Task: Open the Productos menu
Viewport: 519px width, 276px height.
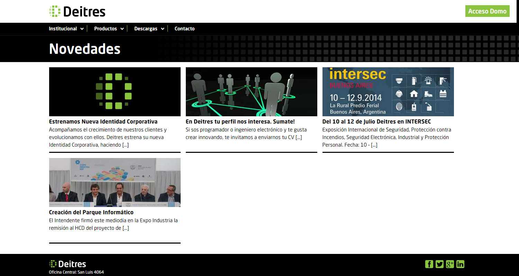Action: (x=106, y=29)
